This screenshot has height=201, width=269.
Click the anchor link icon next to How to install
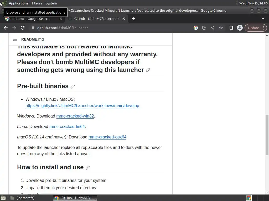point(88,168)
